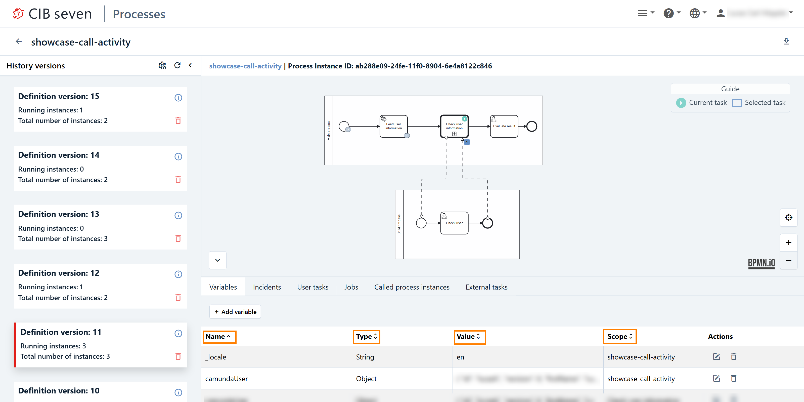Screen dimensions: 804x402
Task: Refresh the history versions list
Action: pos(177,66)
